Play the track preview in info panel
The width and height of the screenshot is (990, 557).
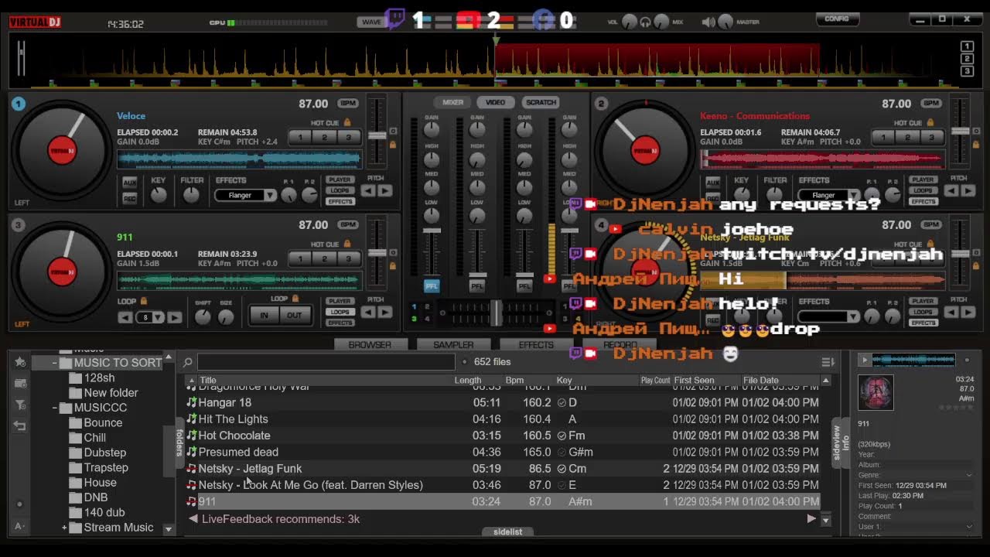(x=864, y=360)
